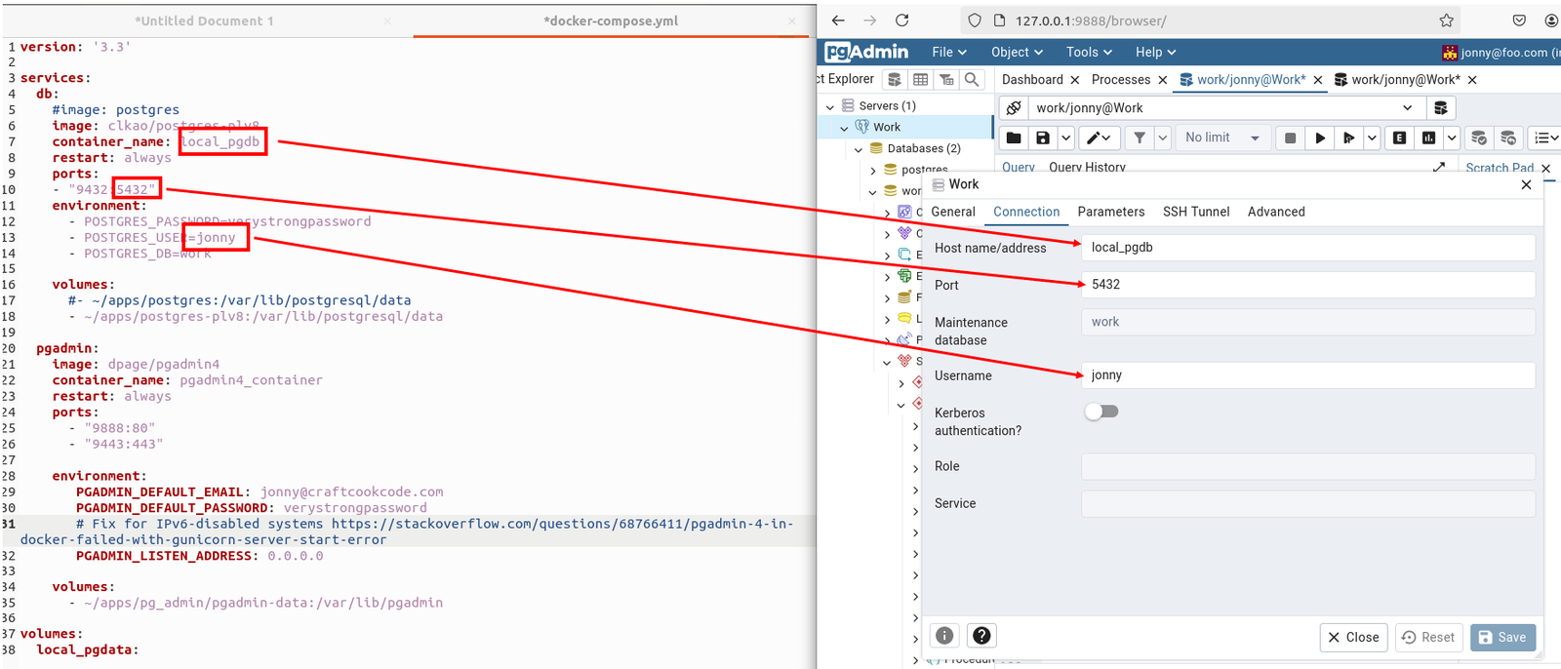
Task: Click the new query tool database icon
Action: click(x=1440, y=108)
